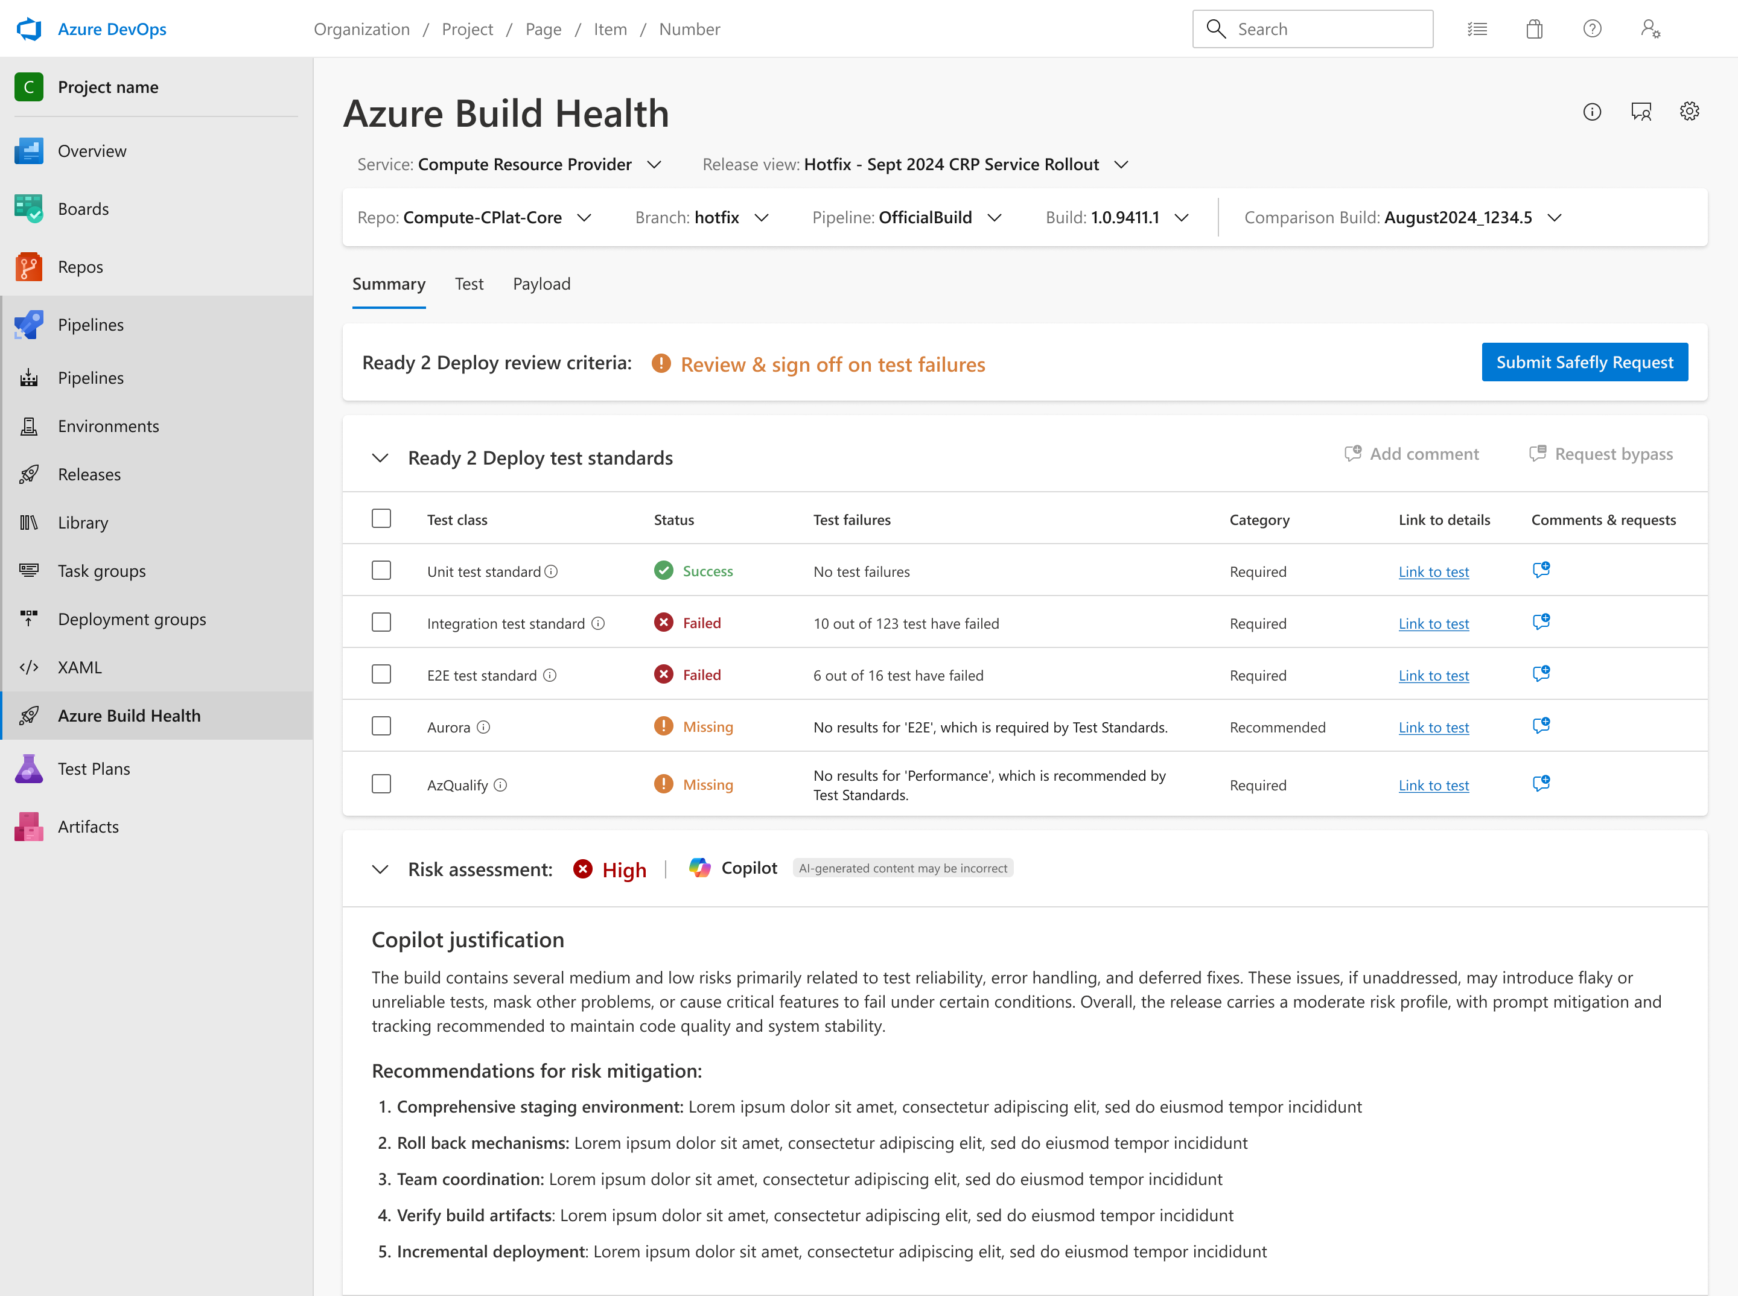Click the 'Recommended' category cell for Aurora
Screen dimensions: 1738x1296
tap(1278, 727)
